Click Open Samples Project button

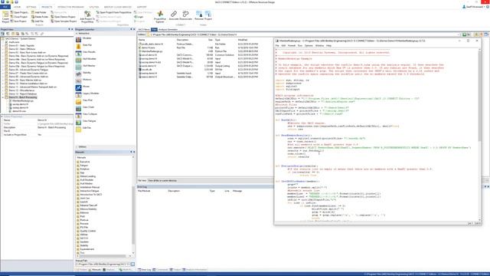64,21
